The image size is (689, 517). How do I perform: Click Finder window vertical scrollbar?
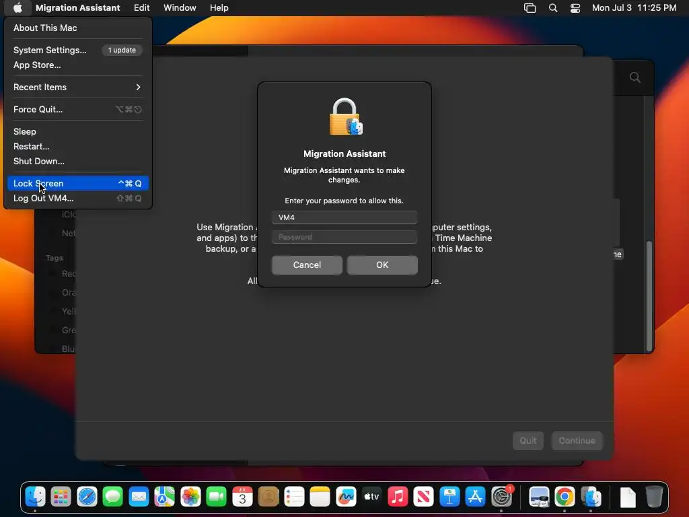coord(649,296)
